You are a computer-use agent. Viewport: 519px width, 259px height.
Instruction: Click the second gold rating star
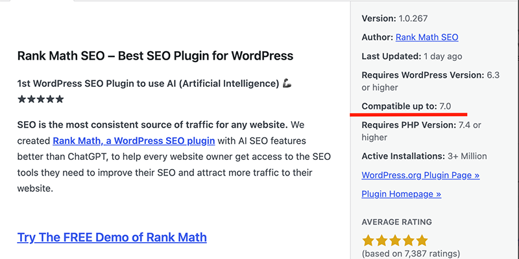point(382,241)
